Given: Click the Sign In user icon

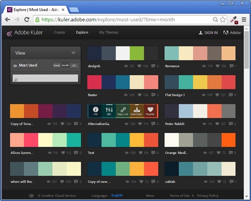Looking at the screenshot, I should pos(200,33).
